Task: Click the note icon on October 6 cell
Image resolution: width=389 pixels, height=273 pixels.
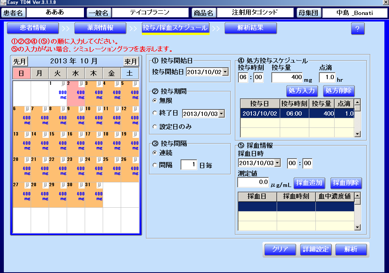Action: coord(27,109)
